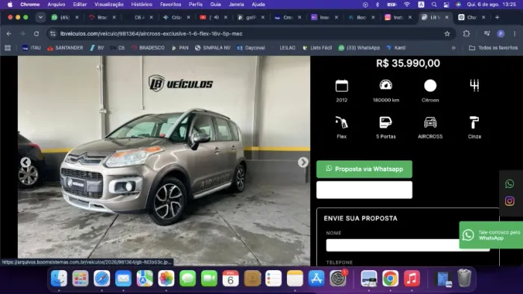This screenshot has height=294, width=523.
Task: Open the Listo Fácil bookmark
Action: 318,48
